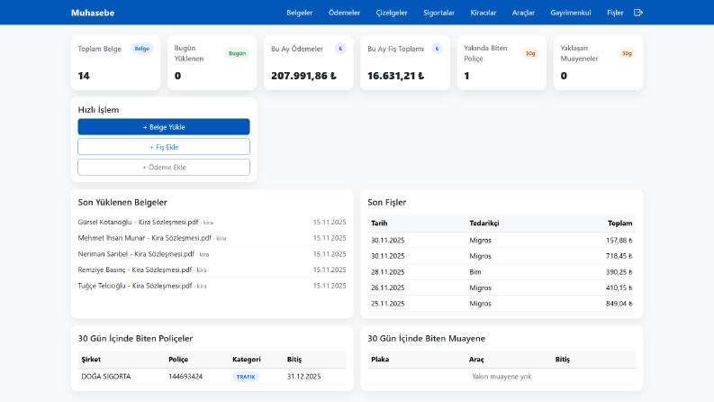Image resolution: width=714 pixels, height=402 pixels.
Task: Click the 390,25 ₺ receipt total
Action: coord(619,272)
